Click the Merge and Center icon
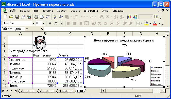 pos(86,23)
